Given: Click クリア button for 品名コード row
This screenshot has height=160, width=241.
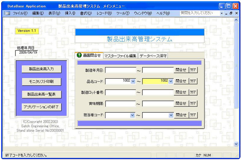Looking at the screenshot, I should tap(193, 81).
